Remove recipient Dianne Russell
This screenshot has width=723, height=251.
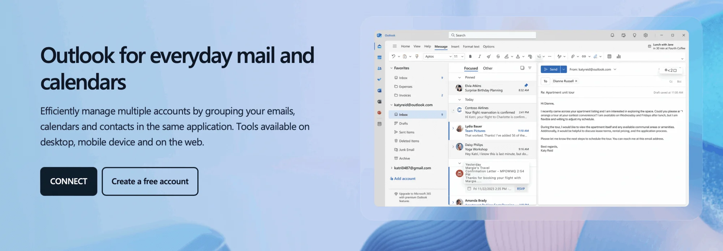pos(576,81)
